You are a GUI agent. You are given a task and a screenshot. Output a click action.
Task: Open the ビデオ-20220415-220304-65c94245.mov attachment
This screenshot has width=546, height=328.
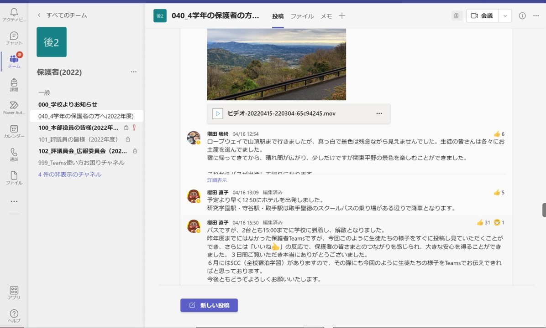pyautogui.click(x=299, y=113)
